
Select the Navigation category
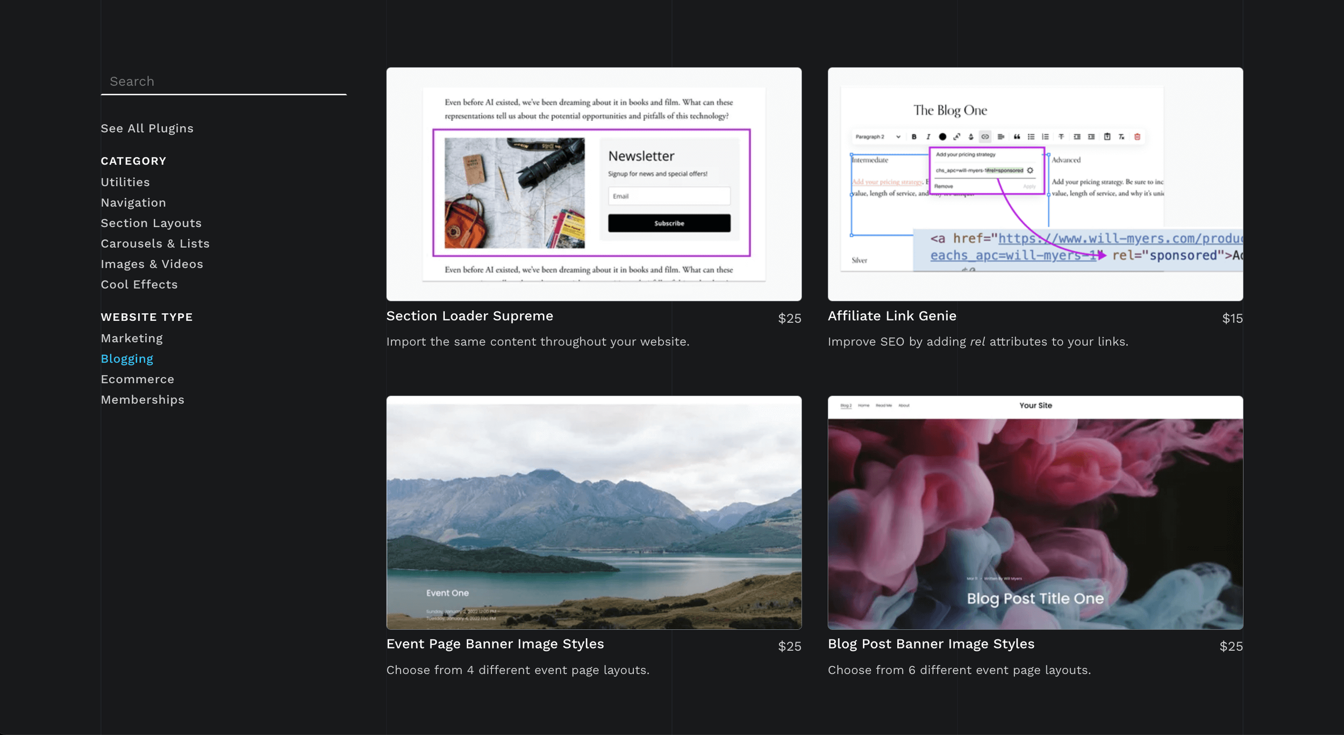point(133,203)
